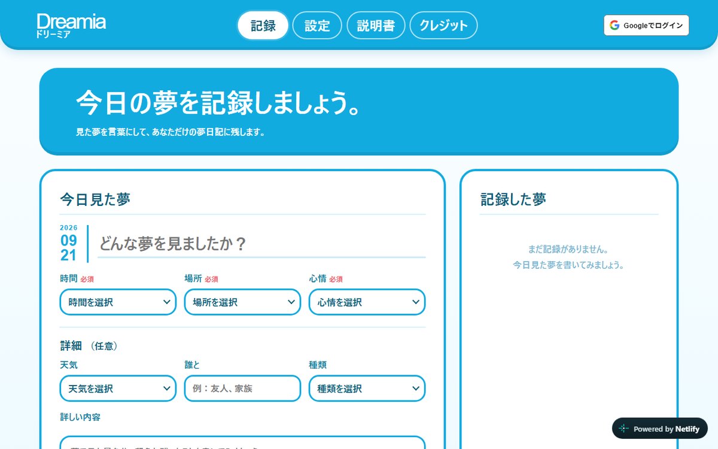
Task: Sign in with the Googleでログイン button
Action: [646, 26]
